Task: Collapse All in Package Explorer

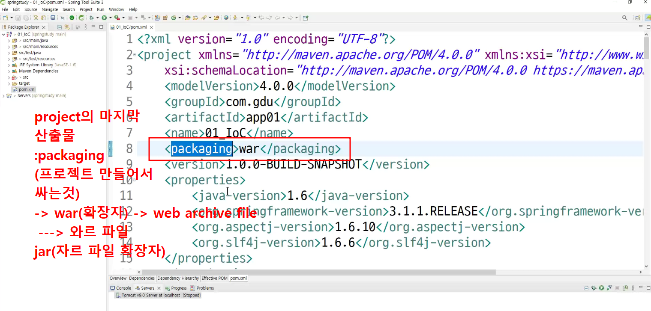Action: pos(59,27)
